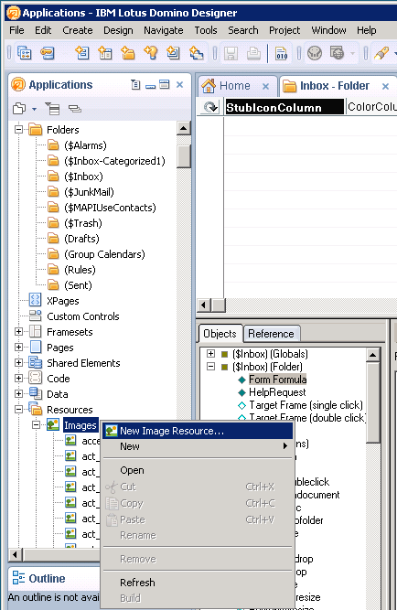Expand the Framesets tree node
The height and width of the screenshot is (610, 397).
coord(18,331)
